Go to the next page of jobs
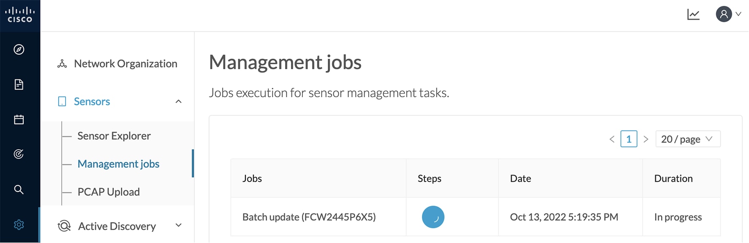Screen dimensions: 749x243 pos(646,139)
